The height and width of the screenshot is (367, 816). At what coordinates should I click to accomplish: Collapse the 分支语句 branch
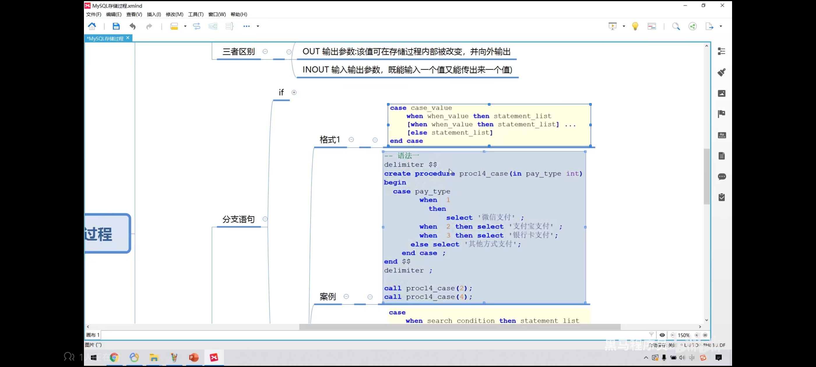click(265, 219)
